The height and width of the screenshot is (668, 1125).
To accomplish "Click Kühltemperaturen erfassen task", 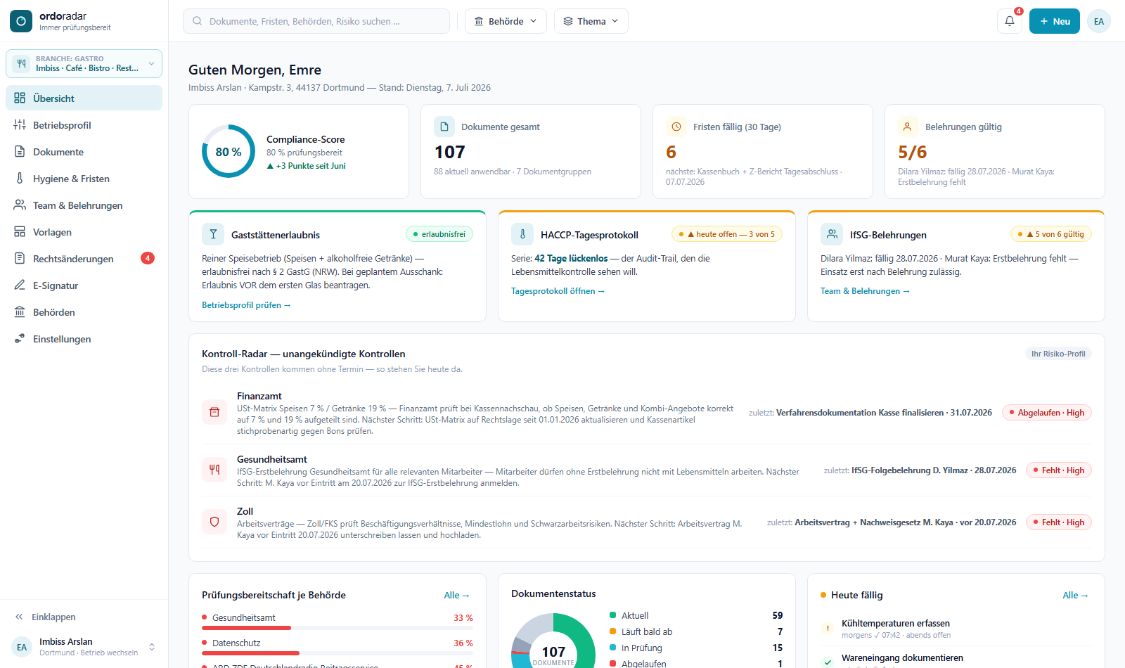I will [896, 623].
